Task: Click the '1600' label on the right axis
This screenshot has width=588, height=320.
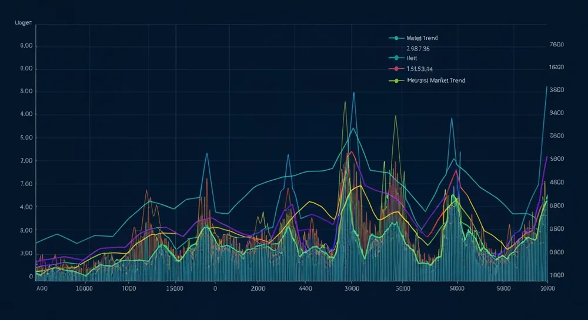Action: (556, 68)
